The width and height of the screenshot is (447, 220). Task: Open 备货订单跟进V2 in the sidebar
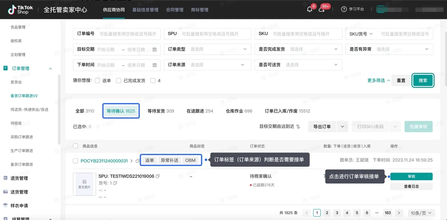(24, 96)
